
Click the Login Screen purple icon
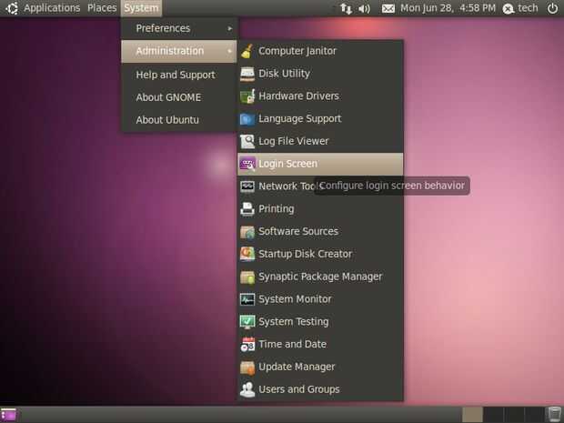click(x=247, y=164)
